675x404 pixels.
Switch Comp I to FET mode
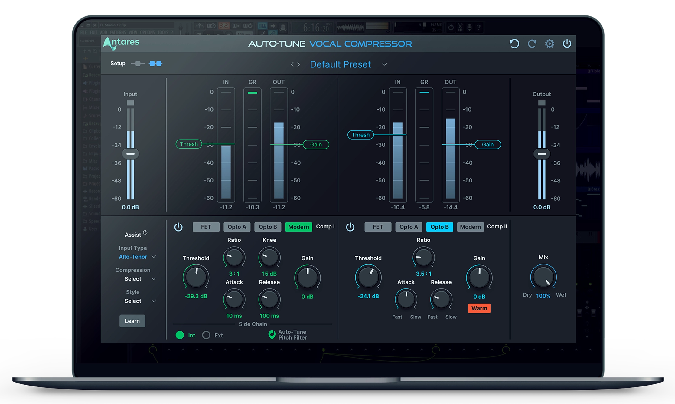tap(206, 227)
